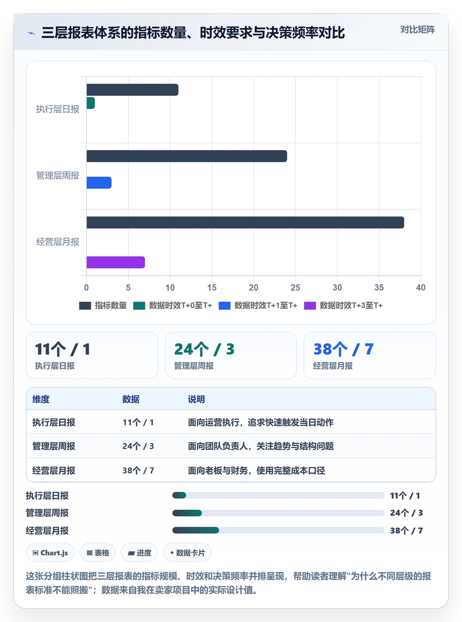Click the 说明 table column header
The image size is (462, 622).
(x=196, y=399)
